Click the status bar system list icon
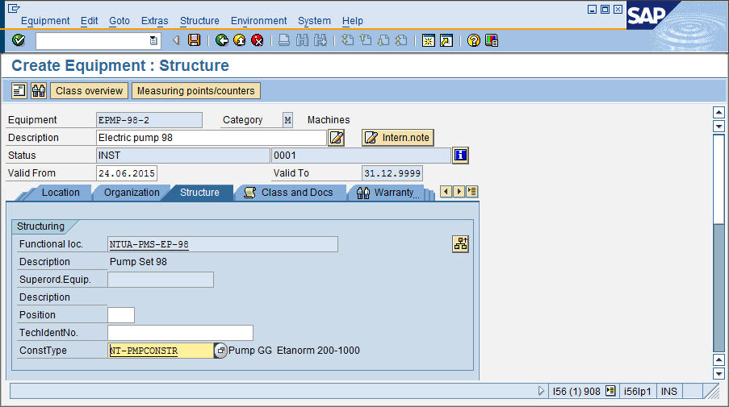Viewport: 729px width, 407px height. [610, 391]
